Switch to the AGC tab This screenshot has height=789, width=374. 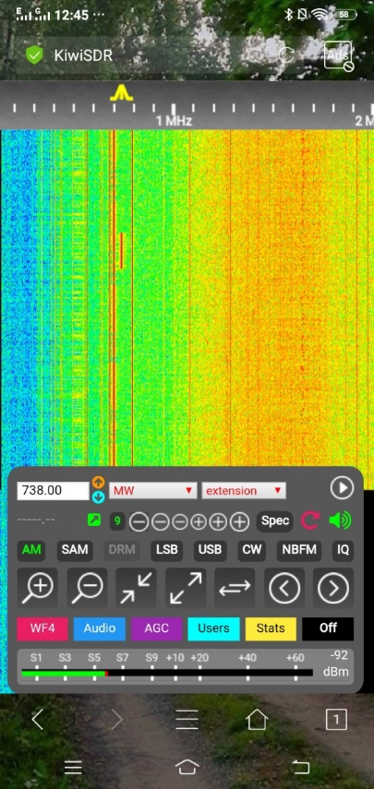click(157, 628)
